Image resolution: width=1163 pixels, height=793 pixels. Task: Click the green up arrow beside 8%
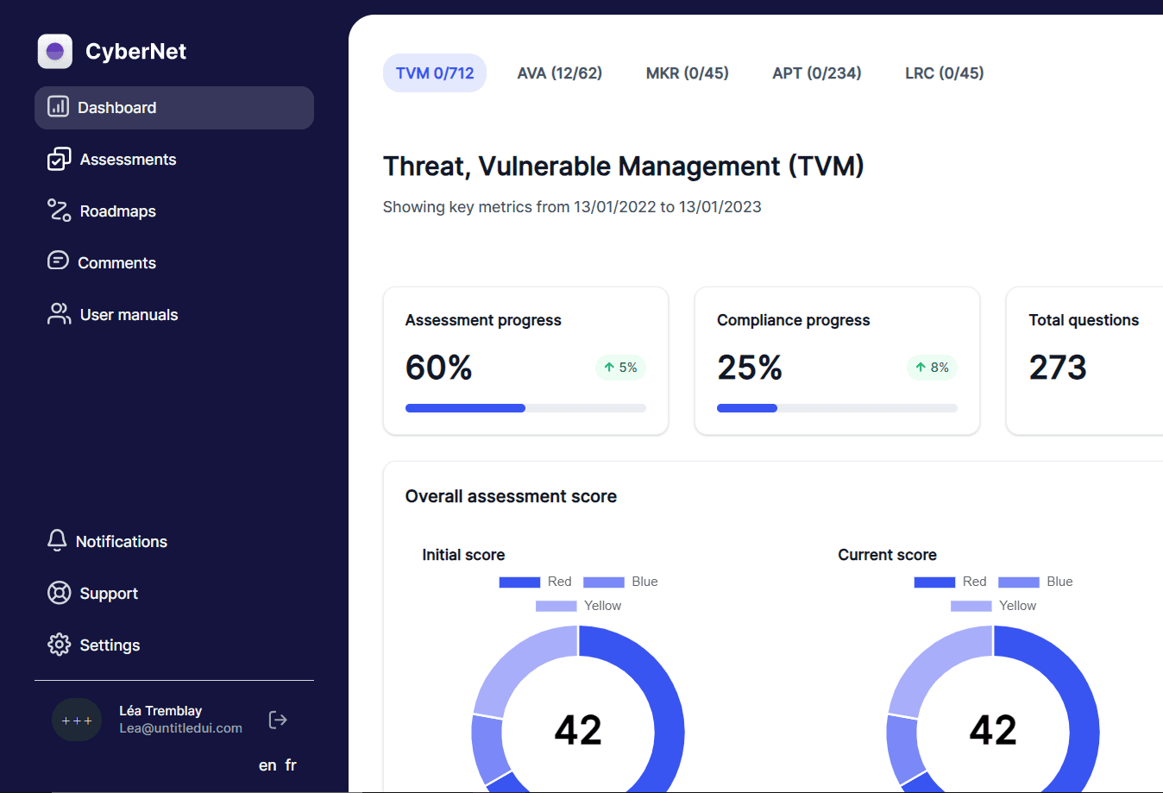921,368
